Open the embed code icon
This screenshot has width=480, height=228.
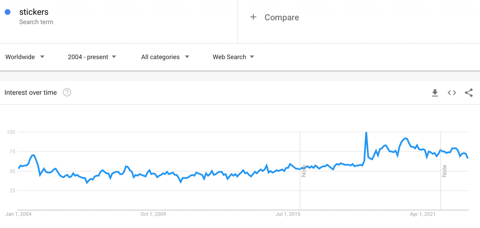pos(452,93)
